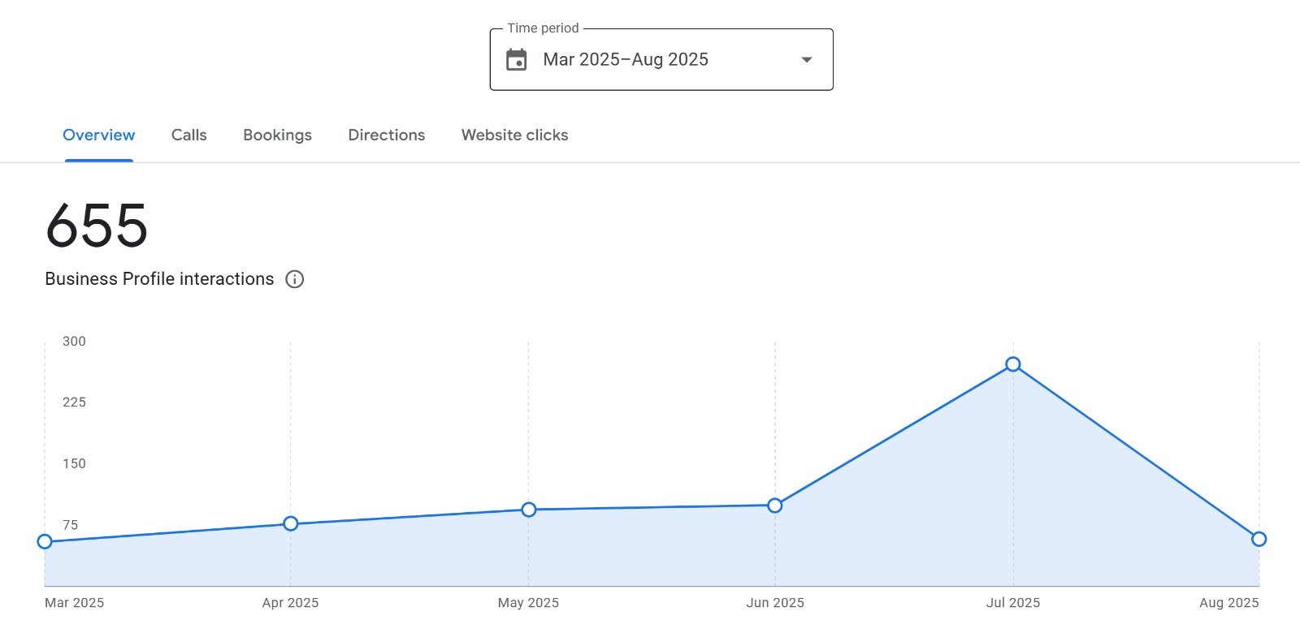
Task: Click the Jul 2025 peak data point
Action: [1013, 364]
